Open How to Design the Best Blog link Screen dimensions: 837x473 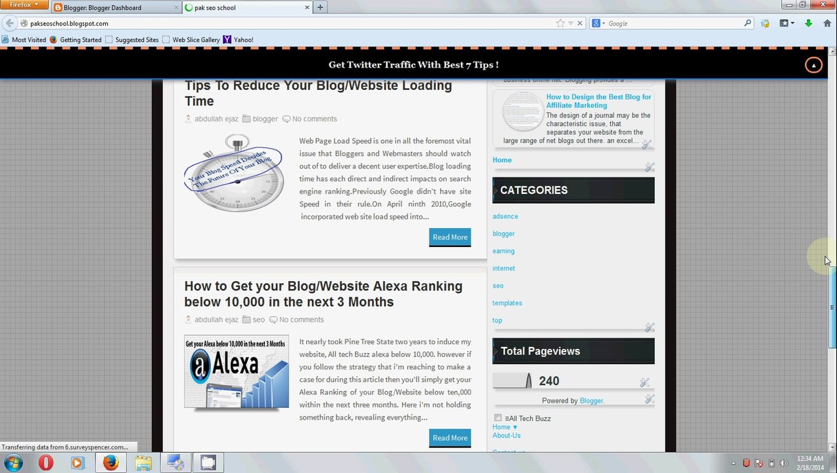[598, 101]
